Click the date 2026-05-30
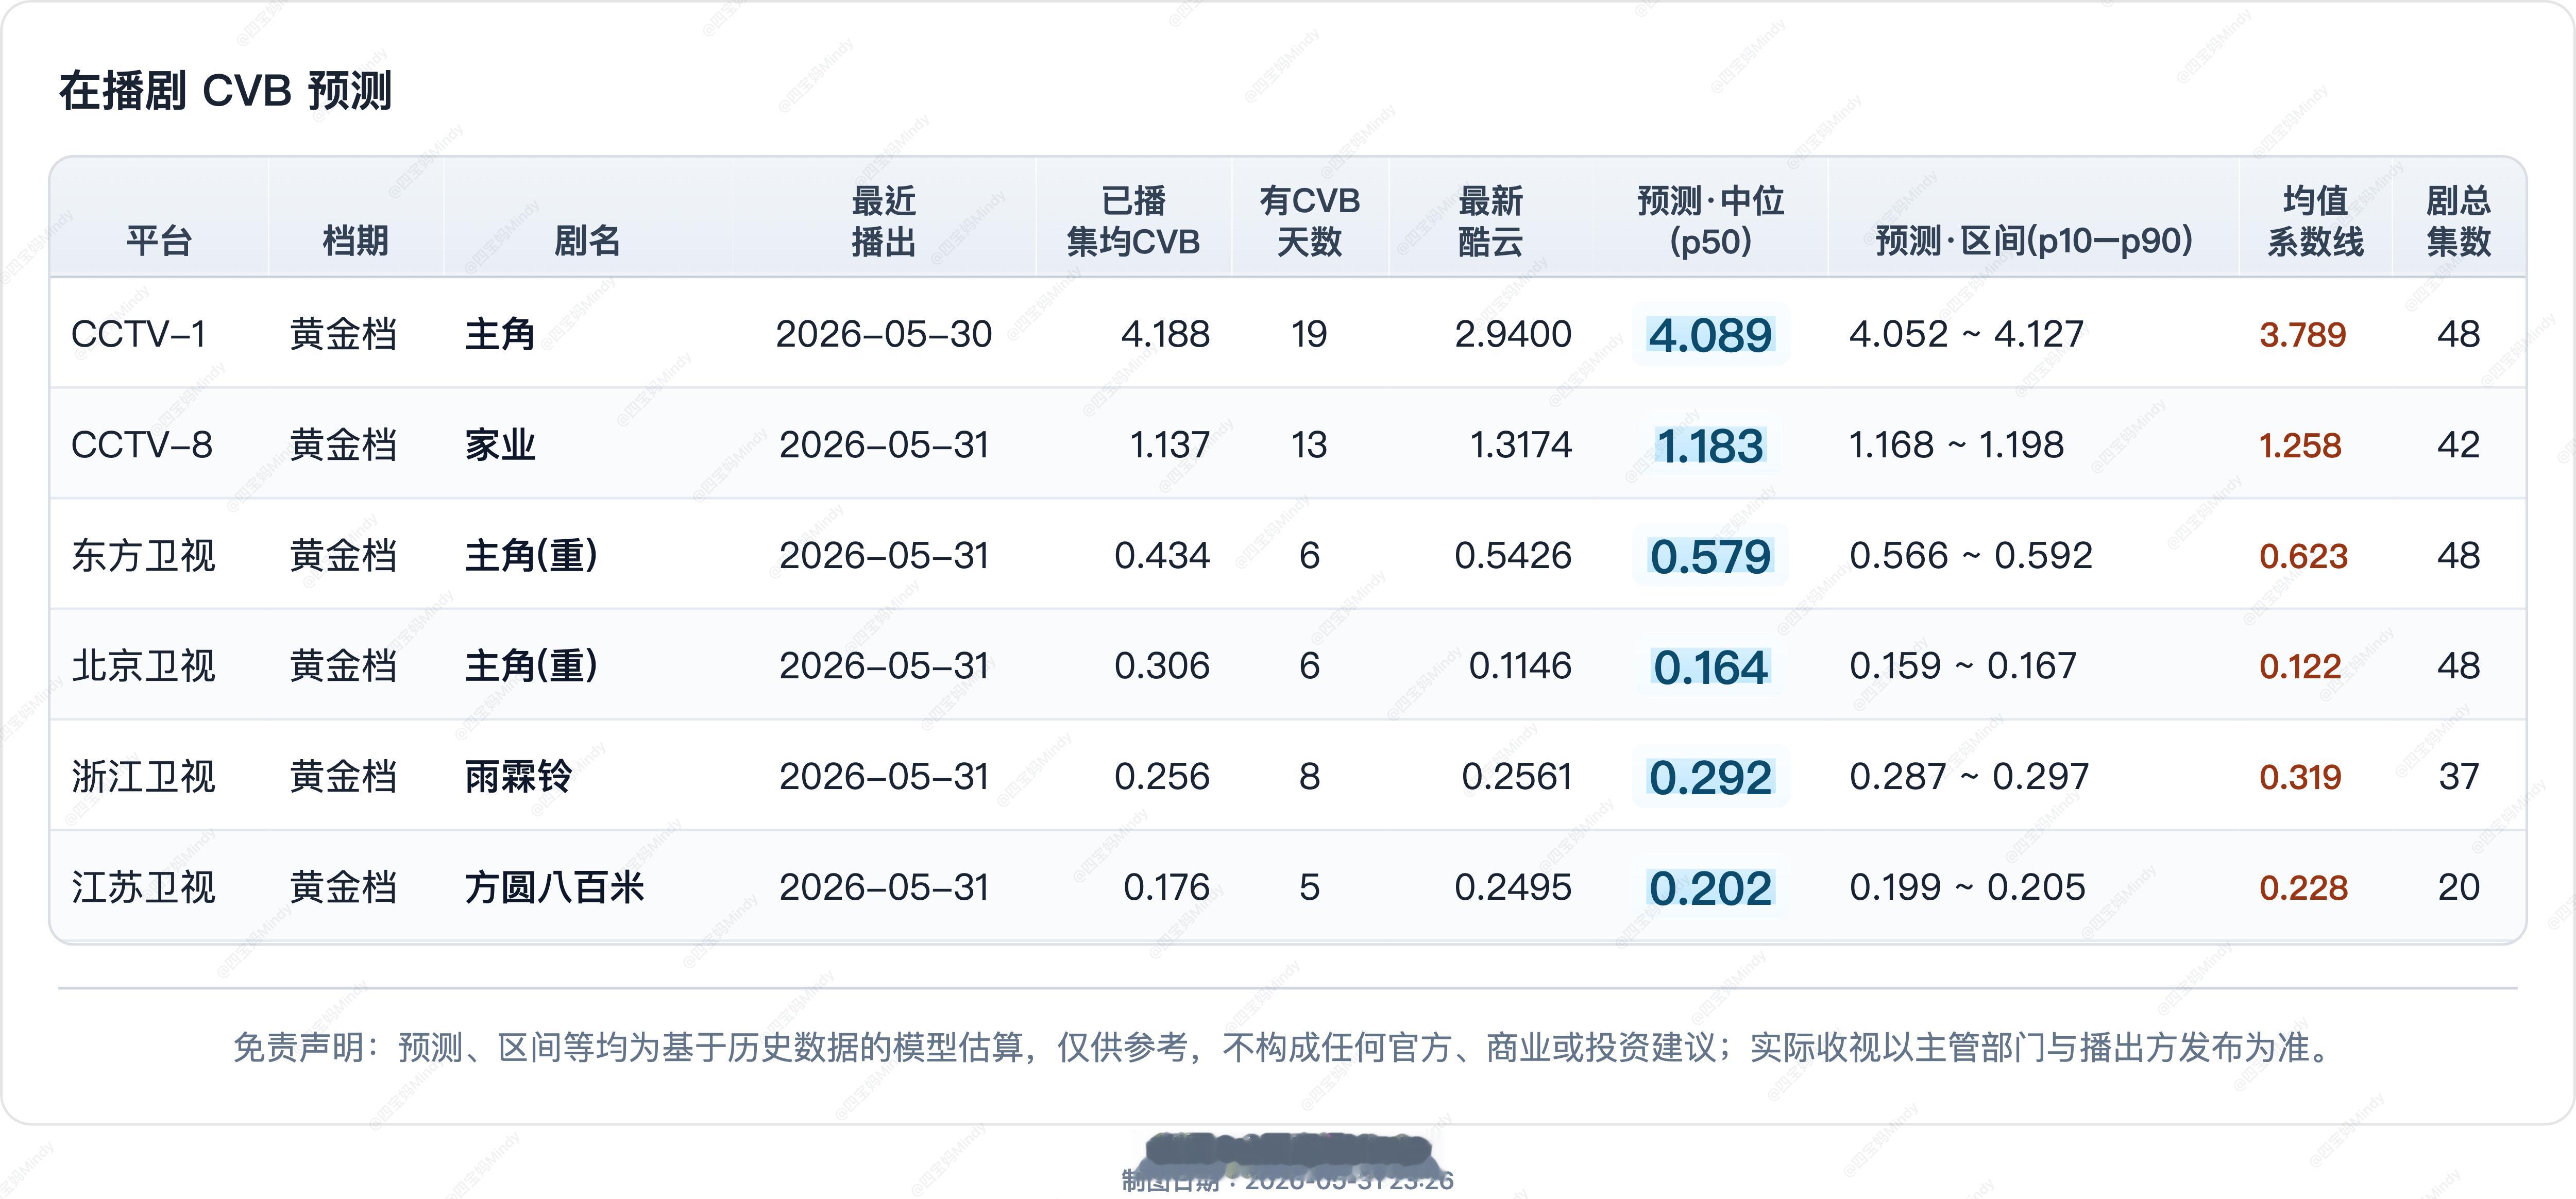Image resolution: width=2576 pixels, height=1199 pixels. (883, 334)
